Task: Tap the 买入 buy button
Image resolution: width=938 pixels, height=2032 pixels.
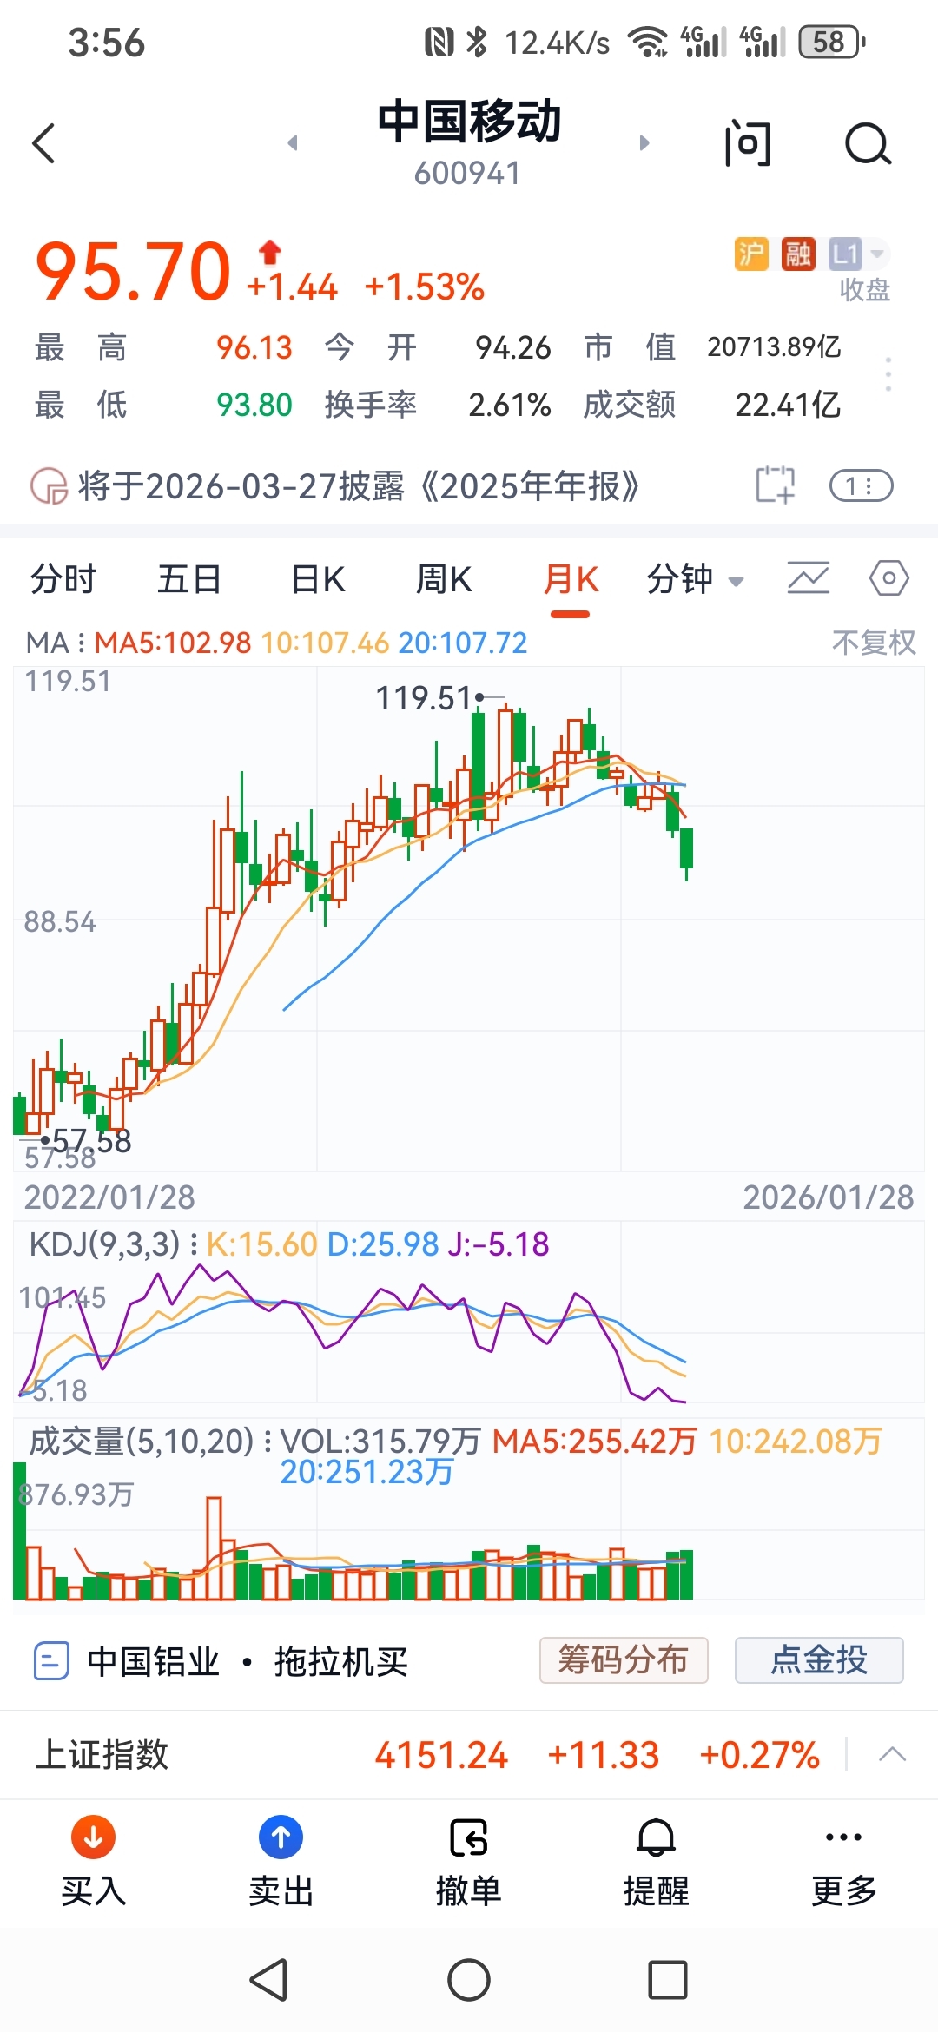Action: pos(94,1862)
